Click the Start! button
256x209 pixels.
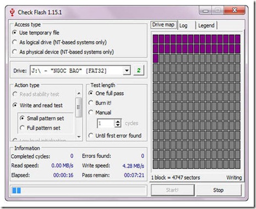[172, 190]
